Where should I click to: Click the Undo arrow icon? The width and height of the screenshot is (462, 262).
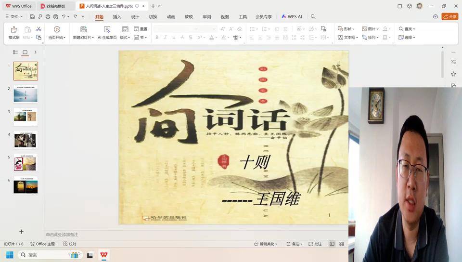click(x=64, y=16)
